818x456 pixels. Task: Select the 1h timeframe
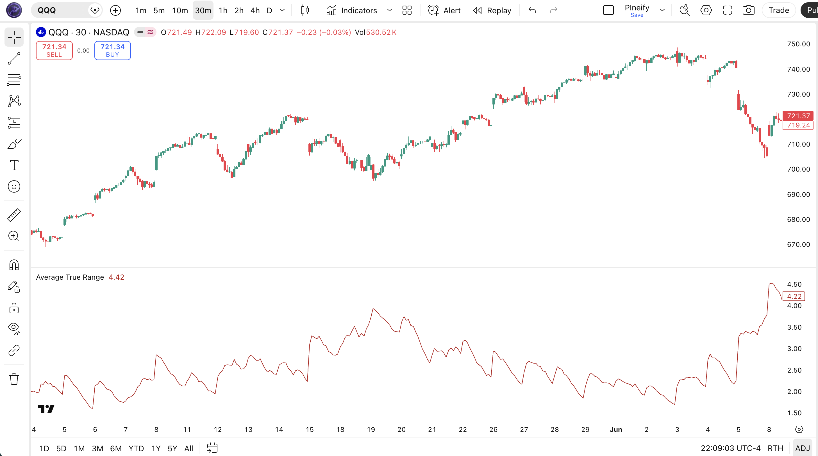point(223,10)
